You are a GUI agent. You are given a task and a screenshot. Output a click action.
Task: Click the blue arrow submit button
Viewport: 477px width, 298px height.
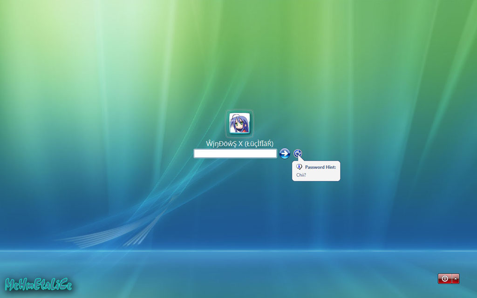click(285, 154)
